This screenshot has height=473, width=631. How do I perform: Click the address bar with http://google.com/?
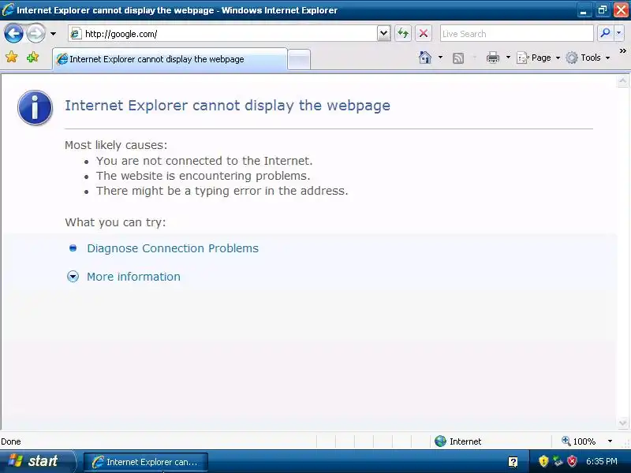click(230, 33)
